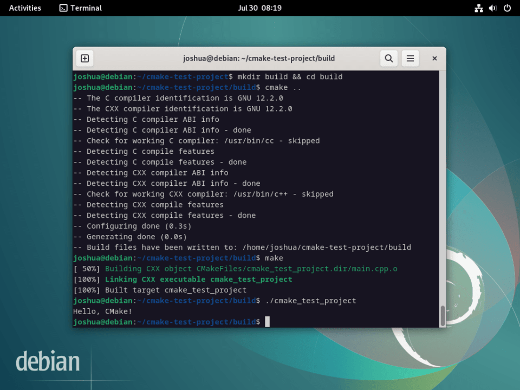Open the Activities overview

coord(24,8)
